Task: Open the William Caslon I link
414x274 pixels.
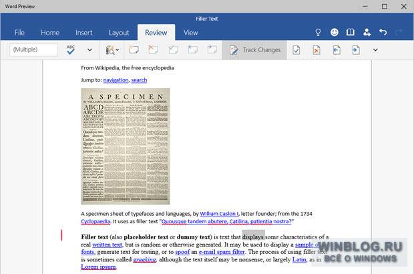Action: (219, 214)
